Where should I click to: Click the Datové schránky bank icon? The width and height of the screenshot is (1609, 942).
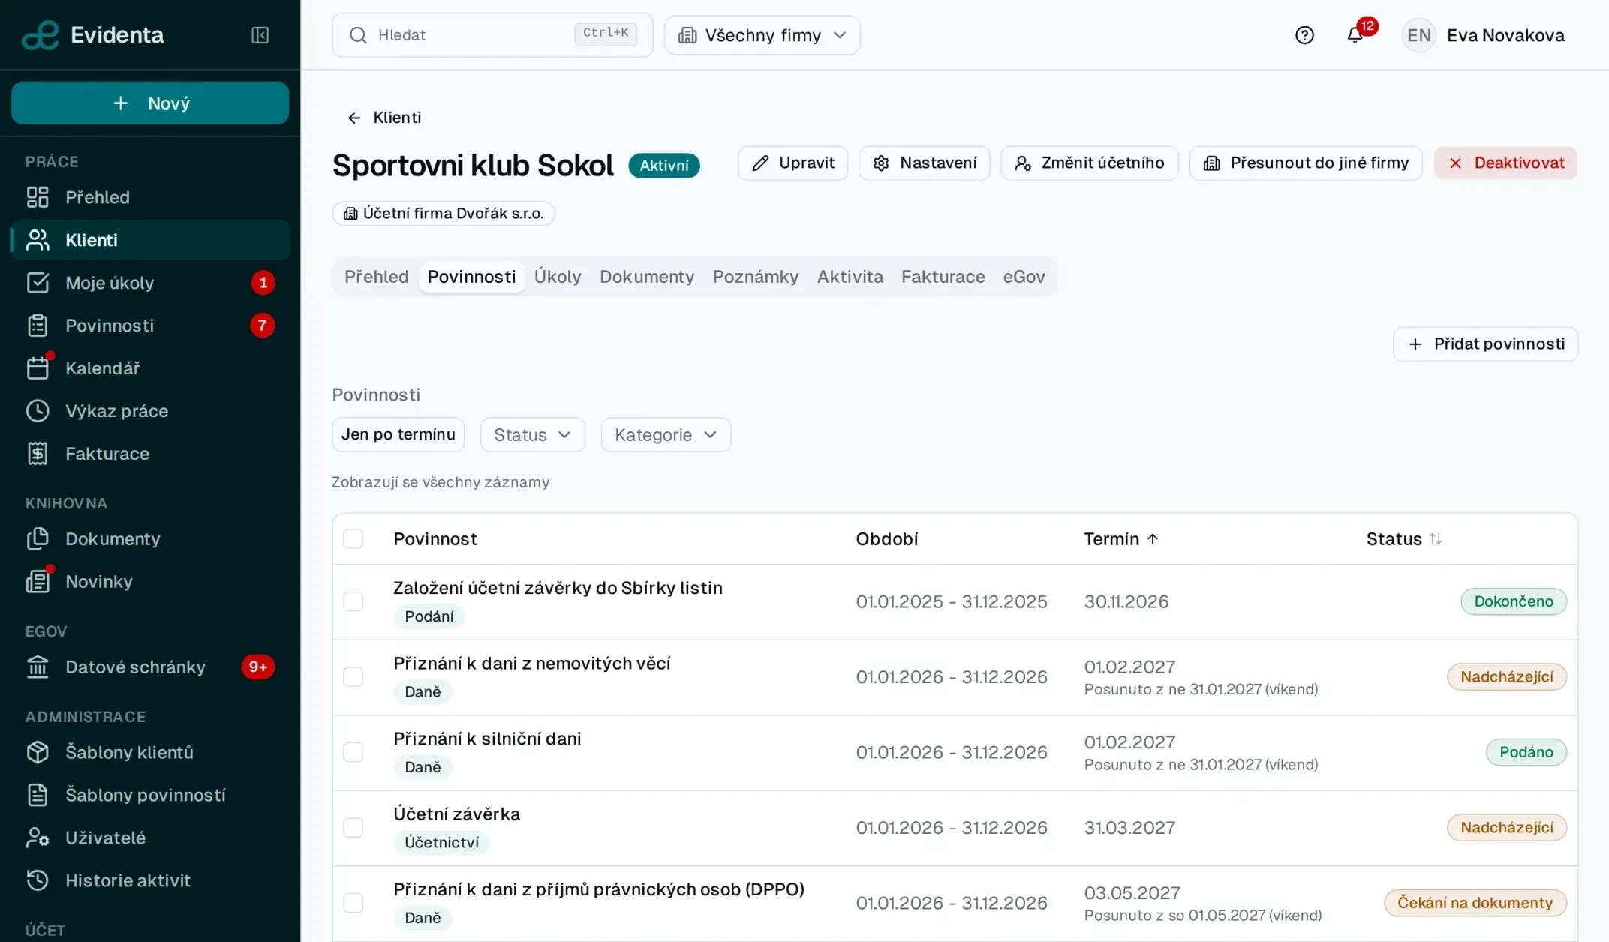[38, 667]
